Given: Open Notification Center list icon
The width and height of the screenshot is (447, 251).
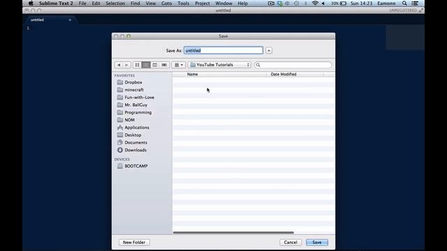Looking at the screenshot, I should pos(415,3).
